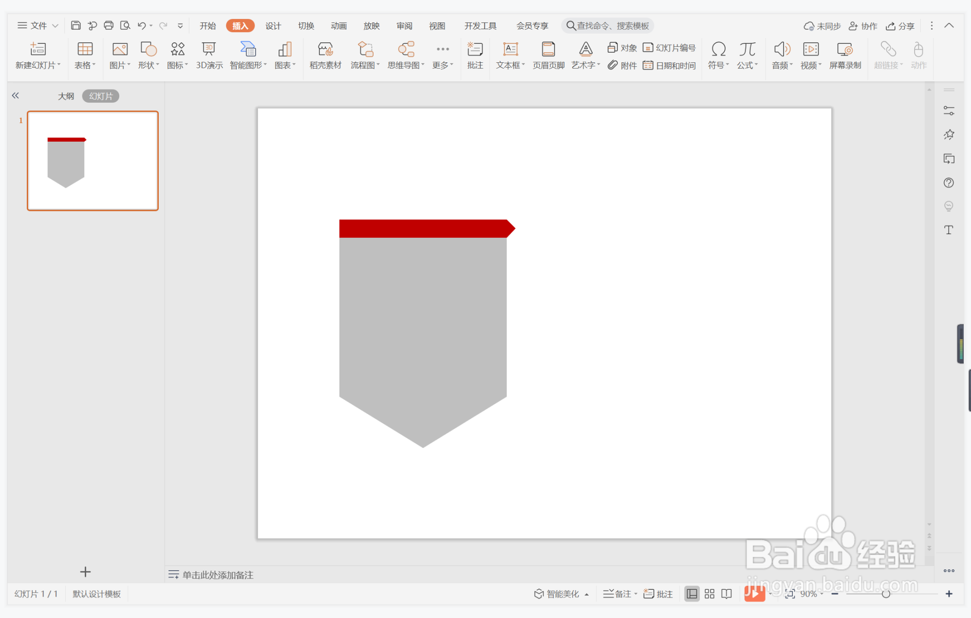Click the star animation icon in right sidebar
This screenshot has height=618, width=971.
tap(949, 134)
